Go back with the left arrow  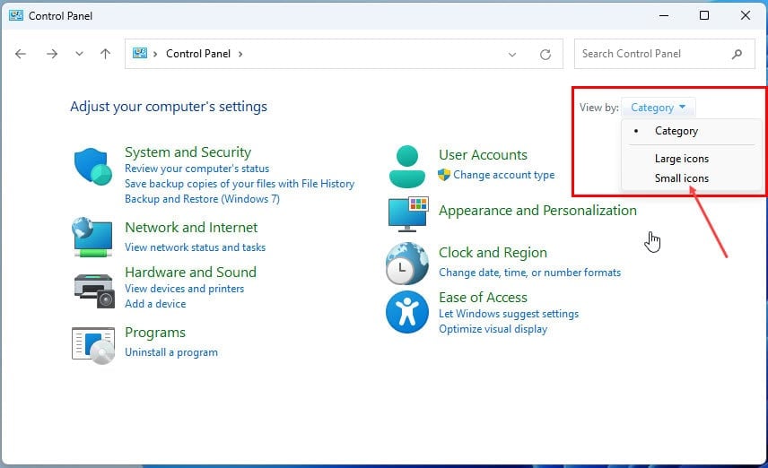pos(21,54)
